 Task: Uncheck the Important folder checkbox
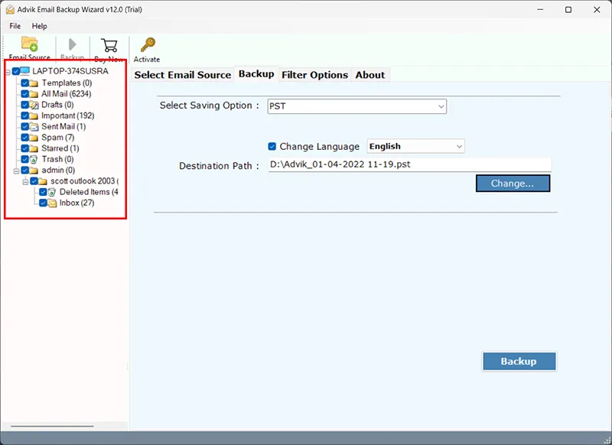[x=25, y=115]
